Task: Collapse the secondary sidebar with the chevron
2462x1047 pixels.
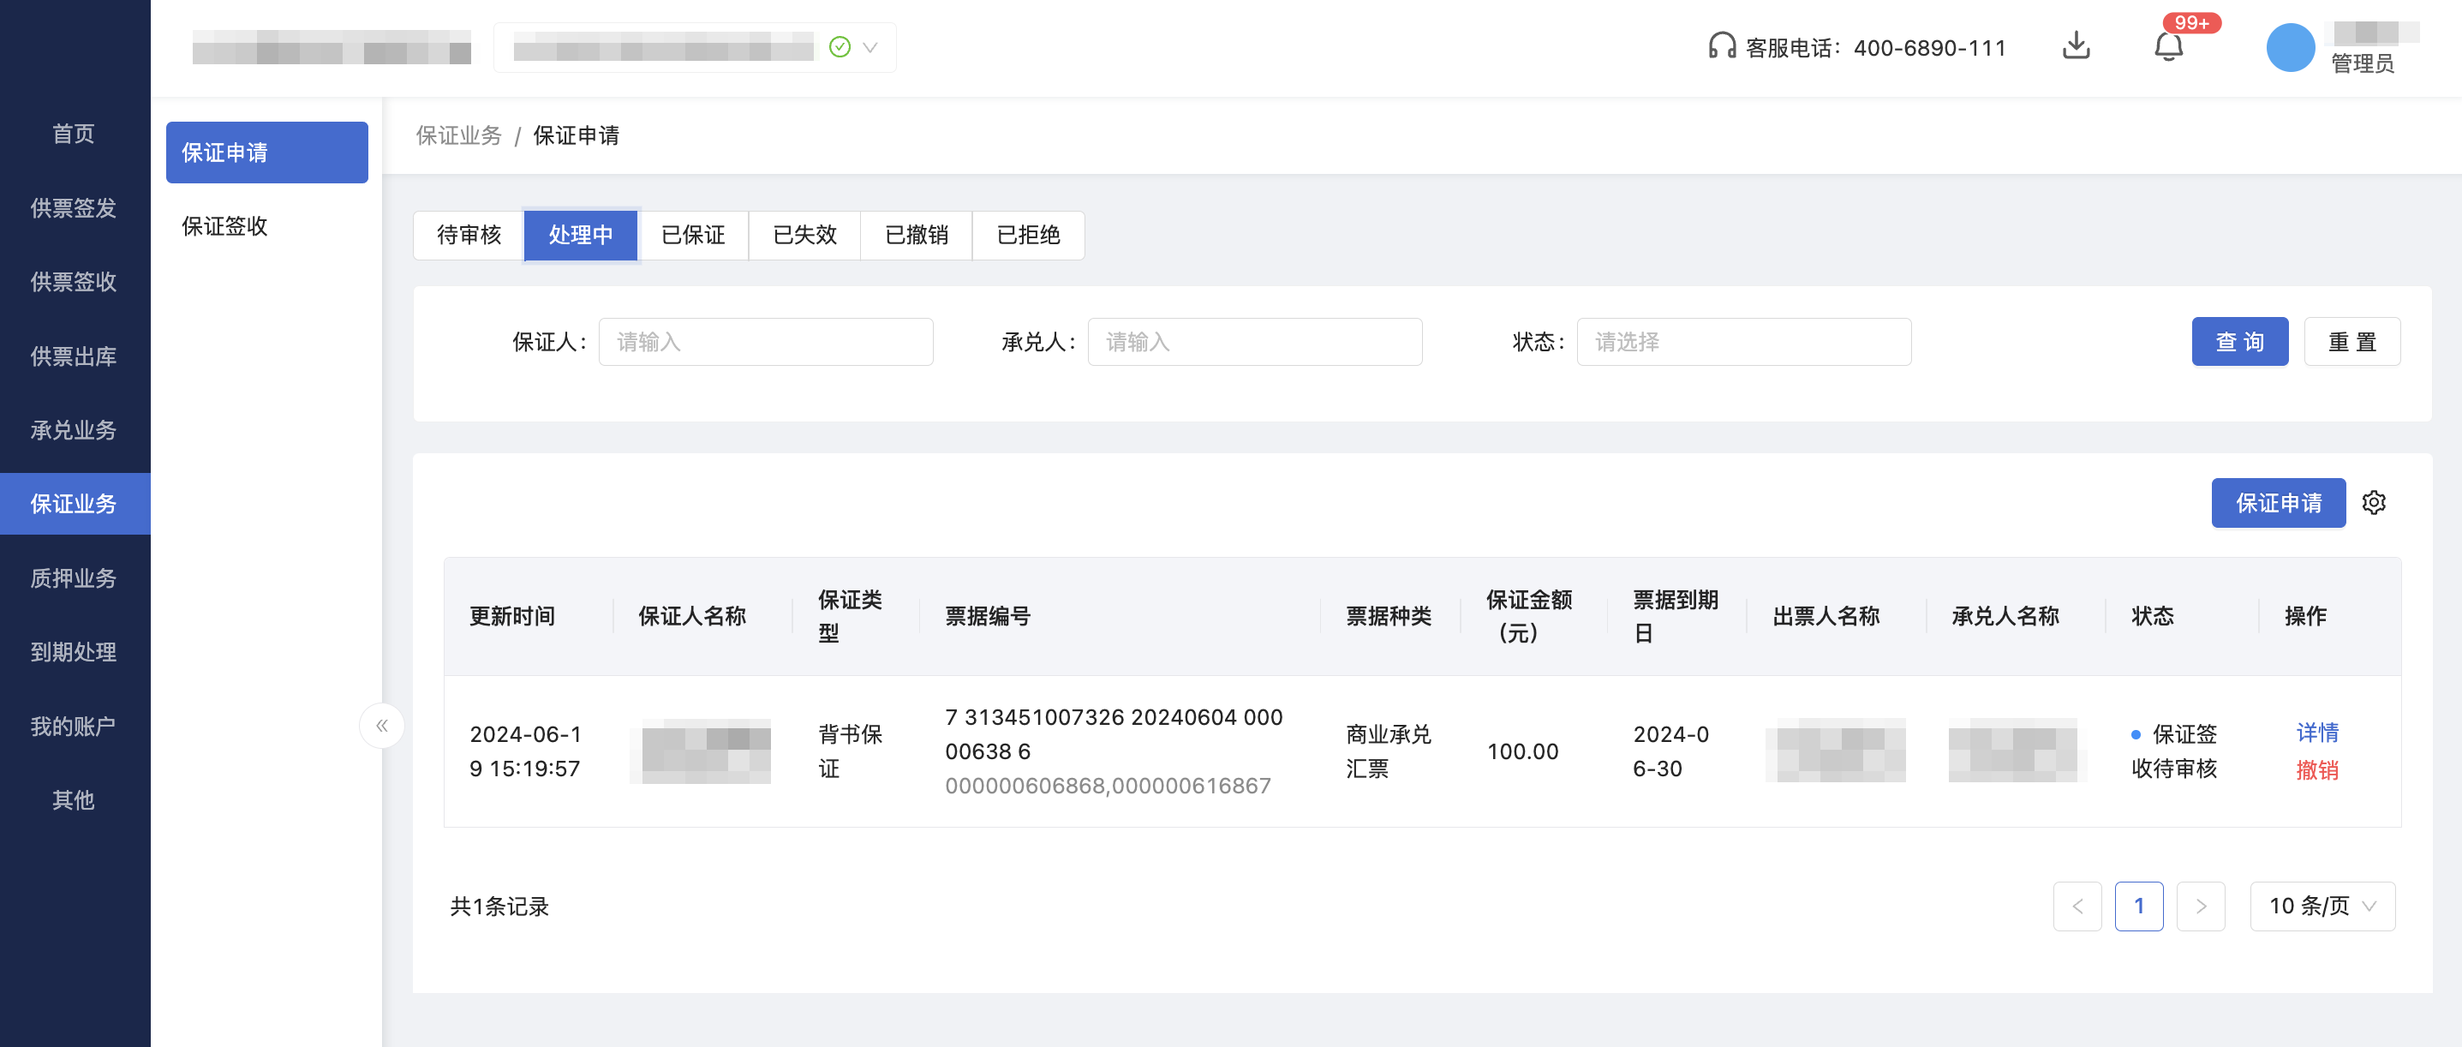Action: pyautogui.click(x=381, y=725)
